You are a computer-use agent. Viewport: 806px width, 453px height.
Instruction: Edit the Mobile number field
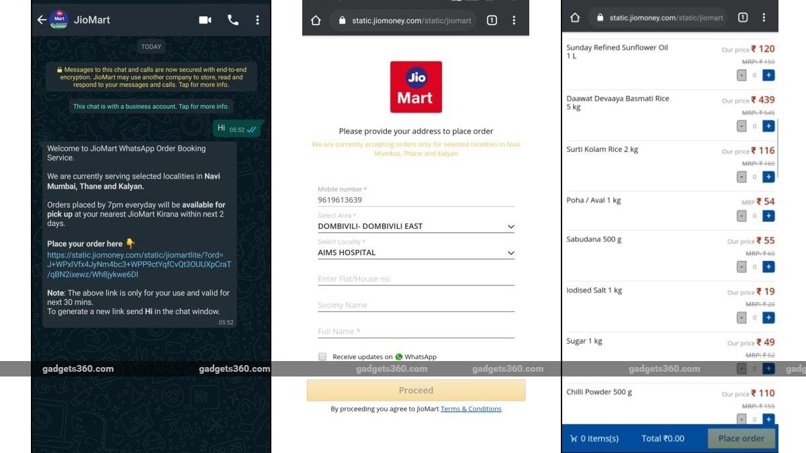(x=416, y=200)
